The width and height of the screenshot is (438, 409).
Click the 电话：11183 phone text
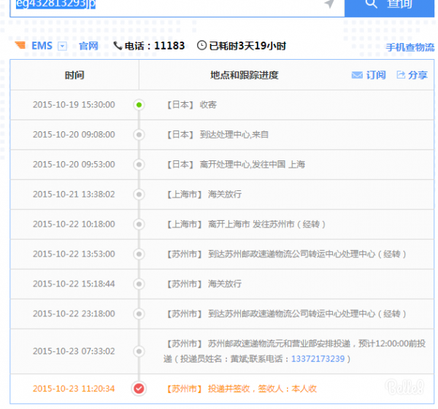(155, 46)
